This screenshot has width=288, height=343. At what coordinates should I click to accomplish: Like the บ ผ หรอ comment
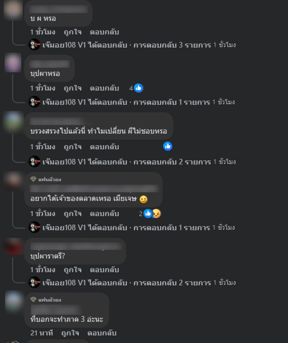coord(73,32)
